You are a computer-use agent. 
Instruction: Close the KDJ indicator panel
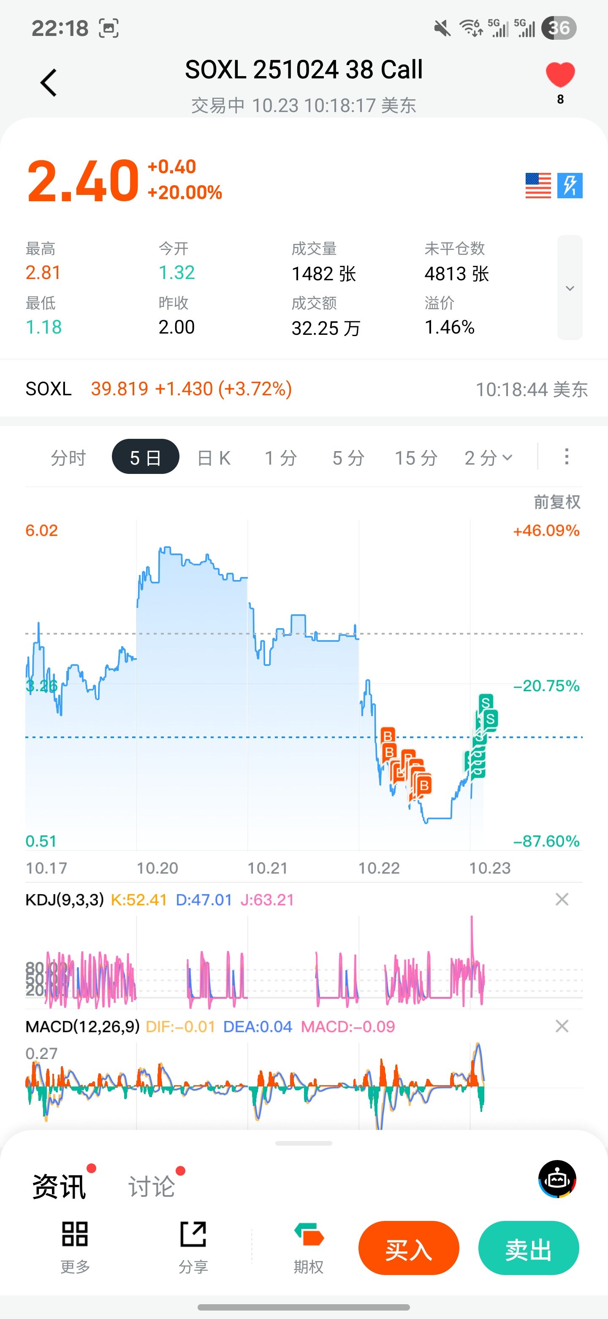tap(562, 899)
